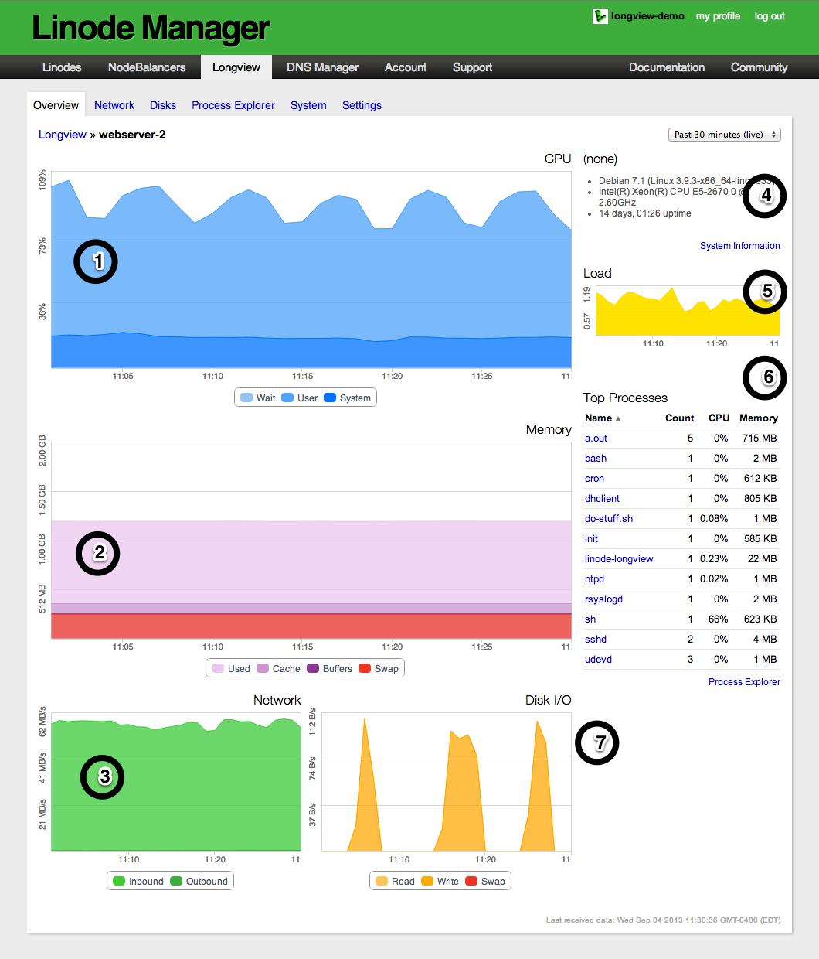Go back via the Longview breadcrumb link
This screenshot has width=819, height=959.
(63, 135)
